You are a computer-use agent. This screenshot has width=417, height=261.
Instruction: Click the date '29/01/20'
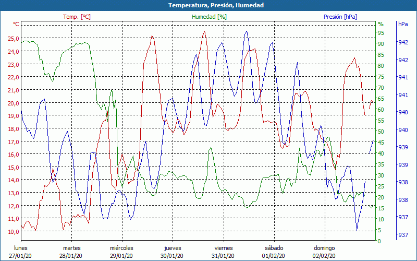tap(121, 256)
